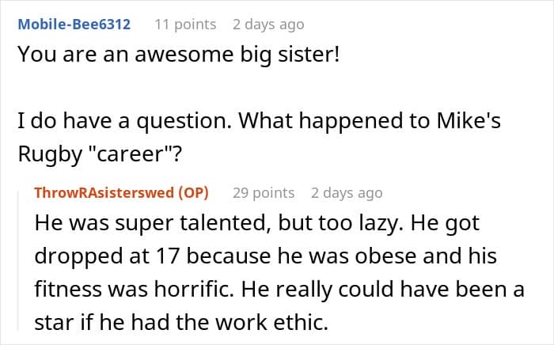Click 'fitness was horrific' reply line
Screen dimensions: 554x345
point(279,289)
